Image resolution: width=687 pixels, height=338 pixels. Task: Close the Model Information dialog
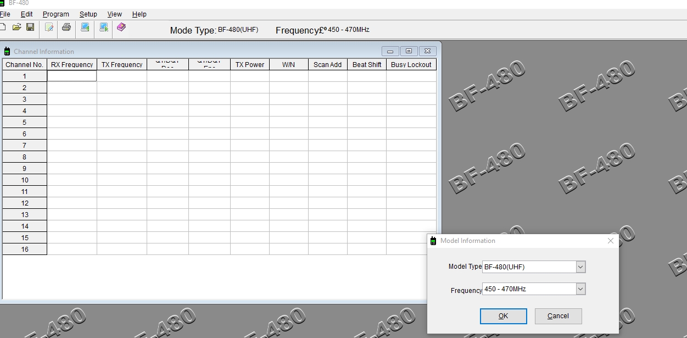[611, 241]
